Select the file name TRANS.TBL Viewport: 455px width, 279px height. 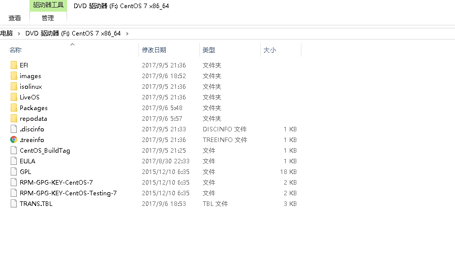tap(36, 204)
